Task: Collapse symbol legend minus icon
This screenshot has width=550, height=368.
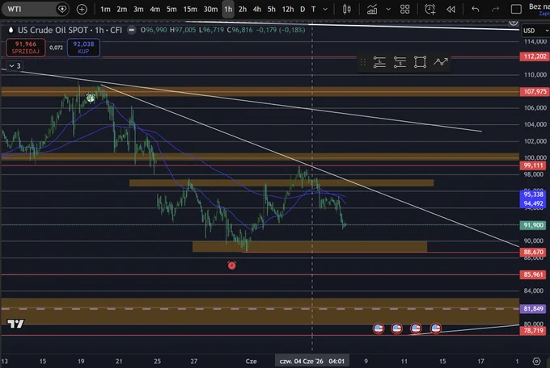Action: click(x=132, y=30)
